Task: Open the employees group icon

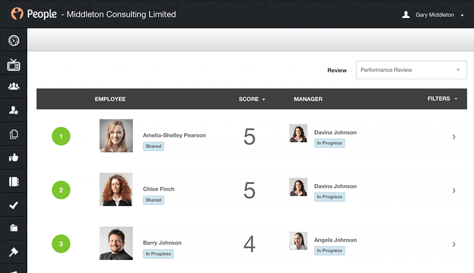Action: [x=14, y=87]
